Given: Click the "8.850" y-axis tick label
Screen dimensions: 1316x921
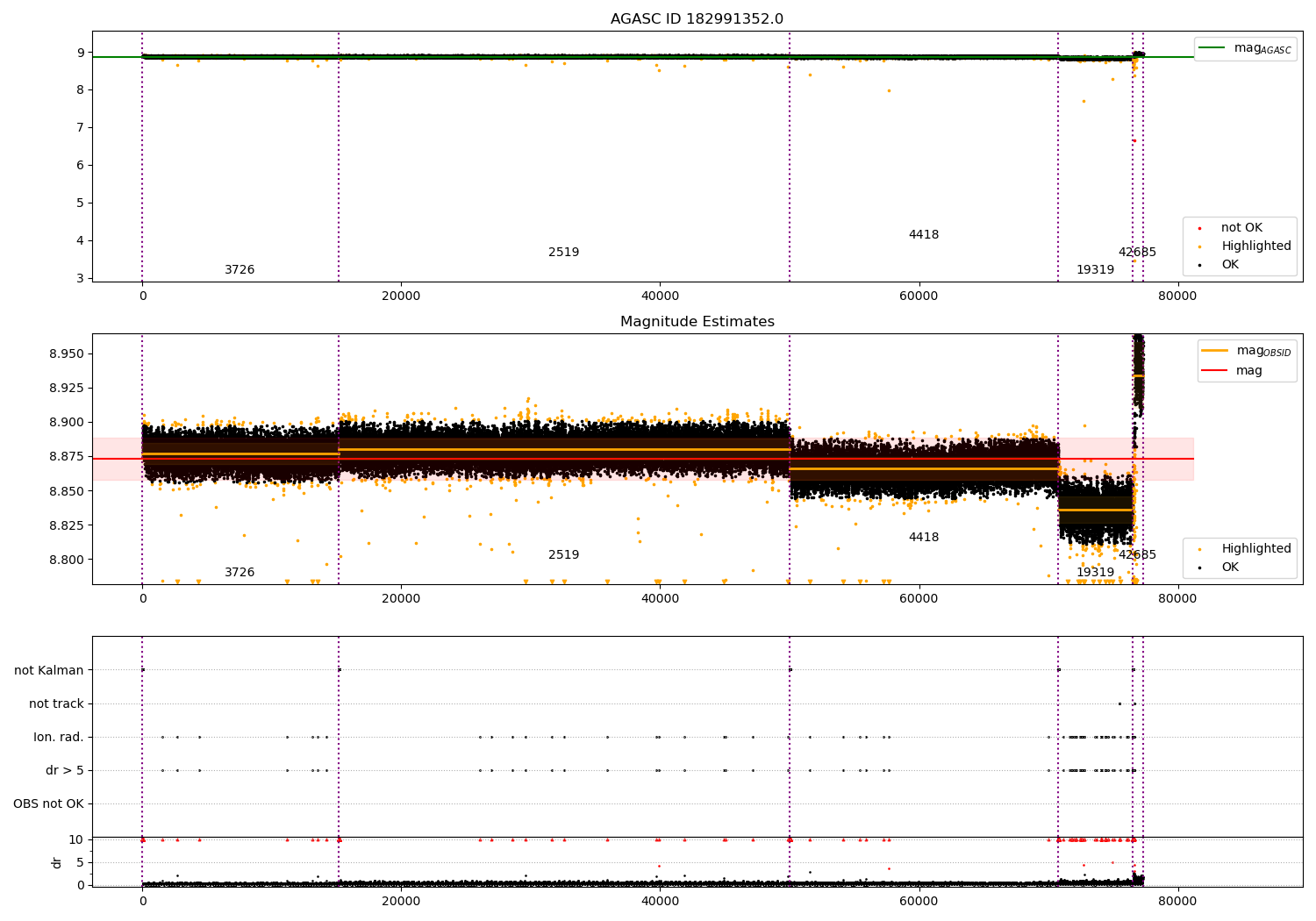Looking at the screenshot, I should coord(67,491).
